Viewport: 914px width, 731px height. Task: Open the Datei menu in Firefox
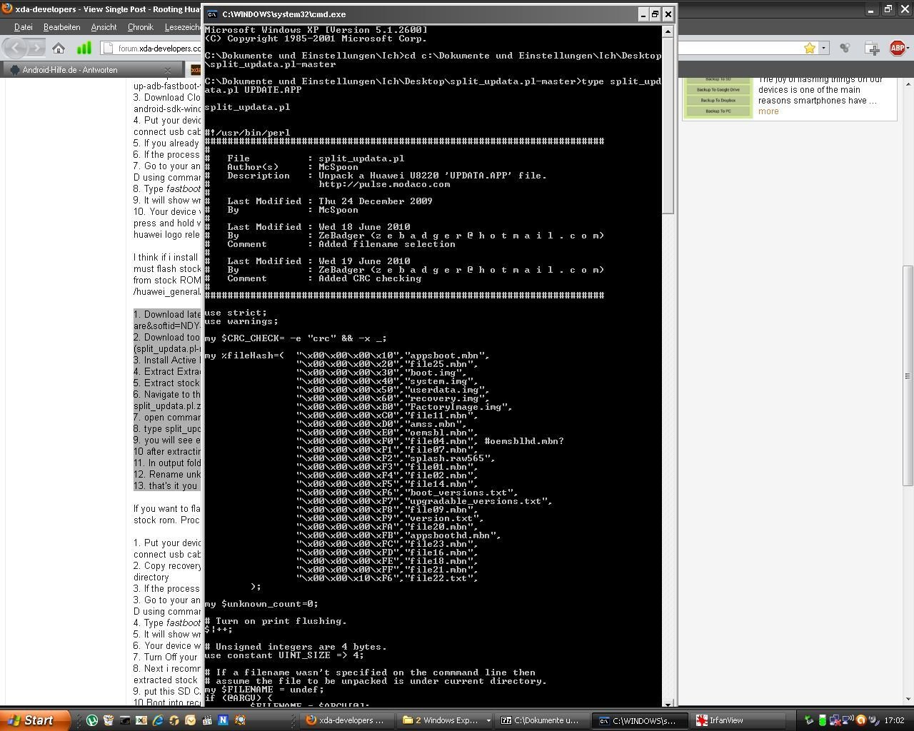[x=24, y=27]
